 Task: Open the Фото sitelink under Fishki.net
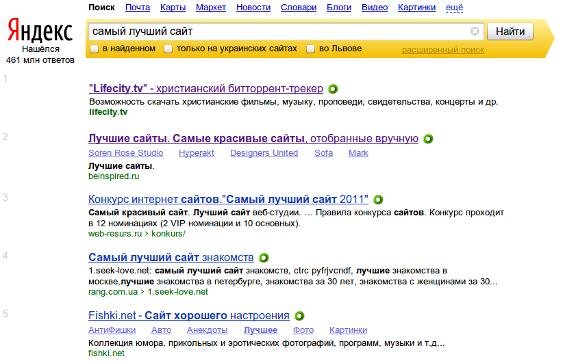(x=303, y=330)
